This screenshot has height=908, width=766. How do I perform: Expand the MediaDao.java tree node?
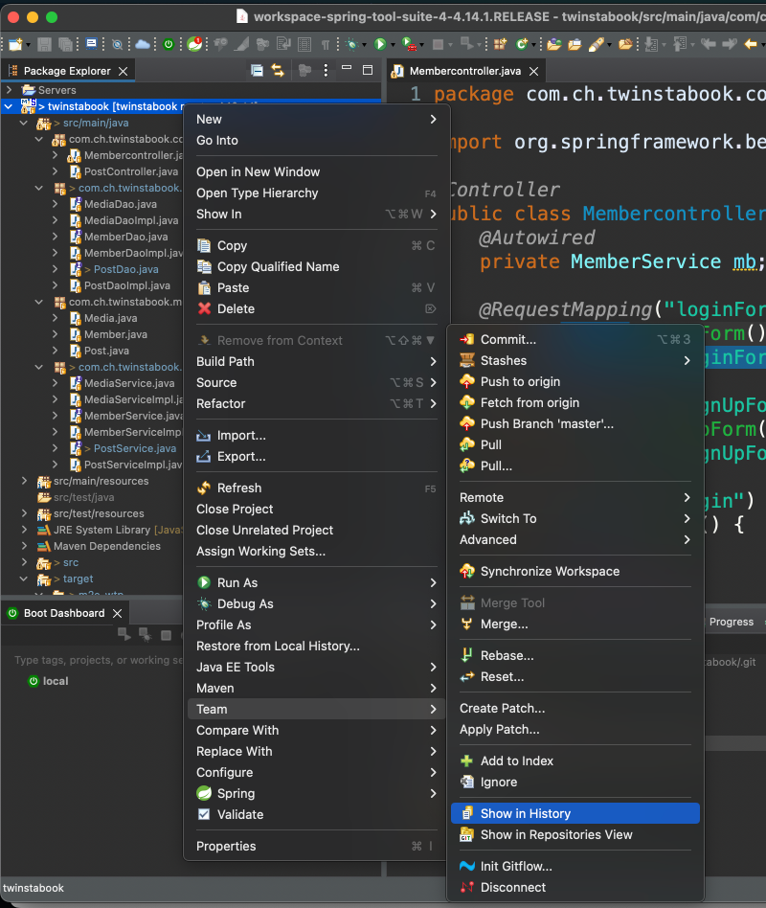click(55, 204)
